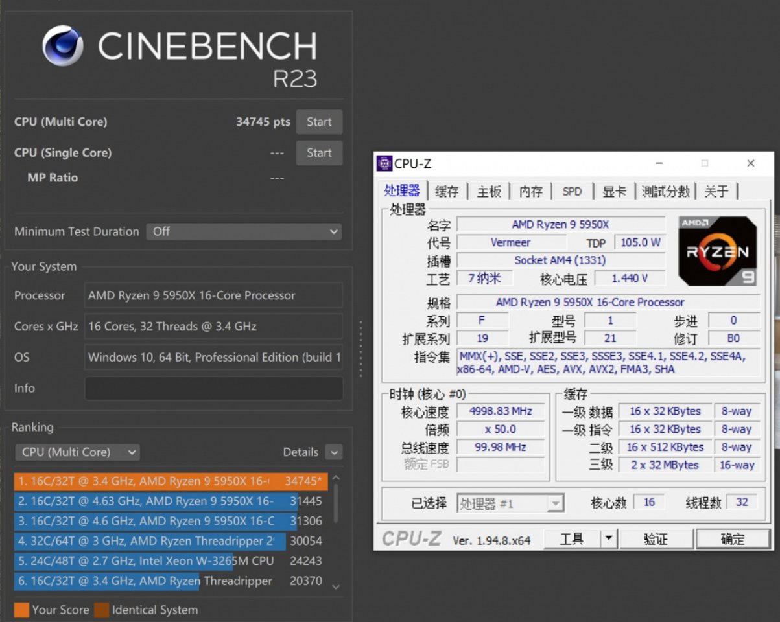Screen dimensions: 780x622
Task: Click the 名字 field AMD Ryzen 9 5950X
Action: tap(561, 224)
